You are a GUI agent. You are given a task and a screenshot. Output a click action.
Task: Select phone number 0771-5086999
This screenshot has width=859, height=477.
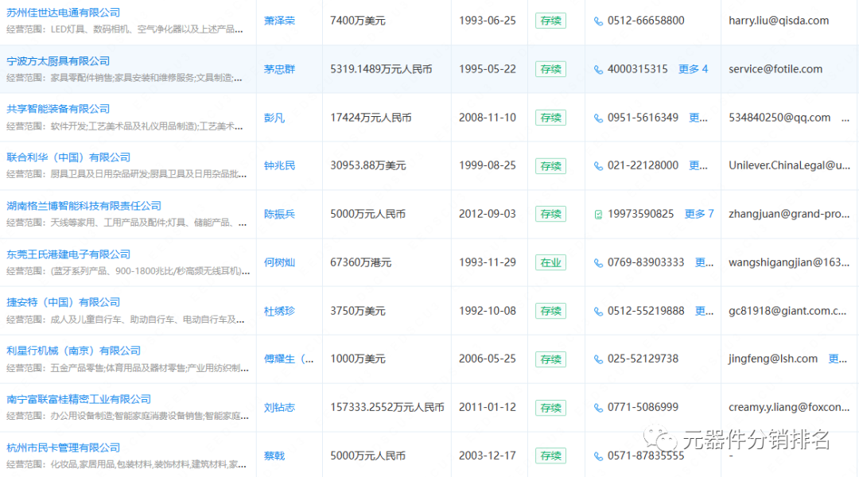[643, 408]
